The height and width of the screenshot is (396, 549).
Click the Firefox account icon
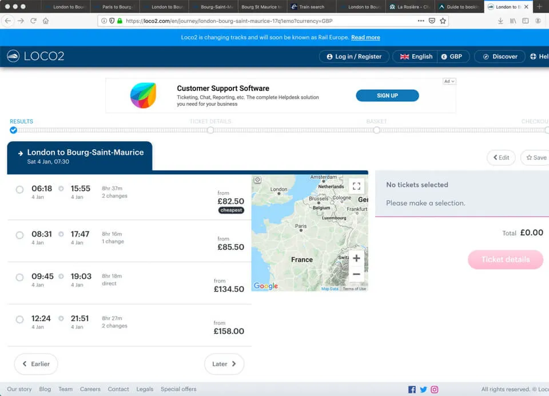538,21
